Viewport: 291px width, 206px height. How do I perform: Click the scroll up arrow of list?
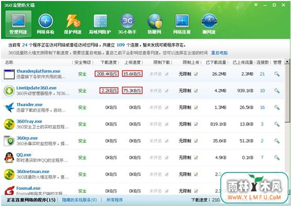tap(287, 62)
